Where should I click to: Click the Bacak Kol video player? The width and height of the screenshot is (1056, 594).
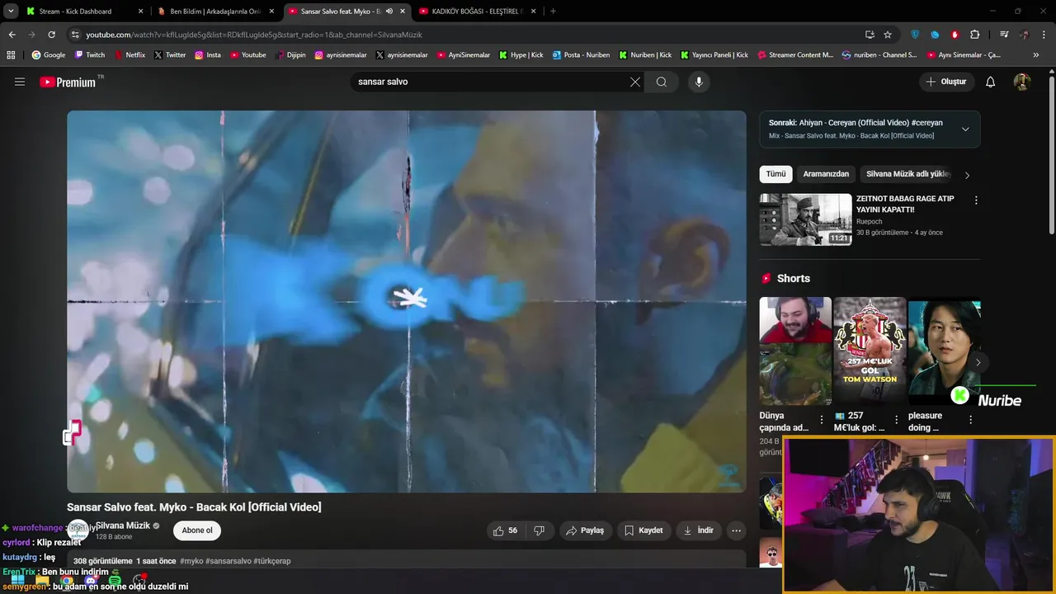coord(407,301)
